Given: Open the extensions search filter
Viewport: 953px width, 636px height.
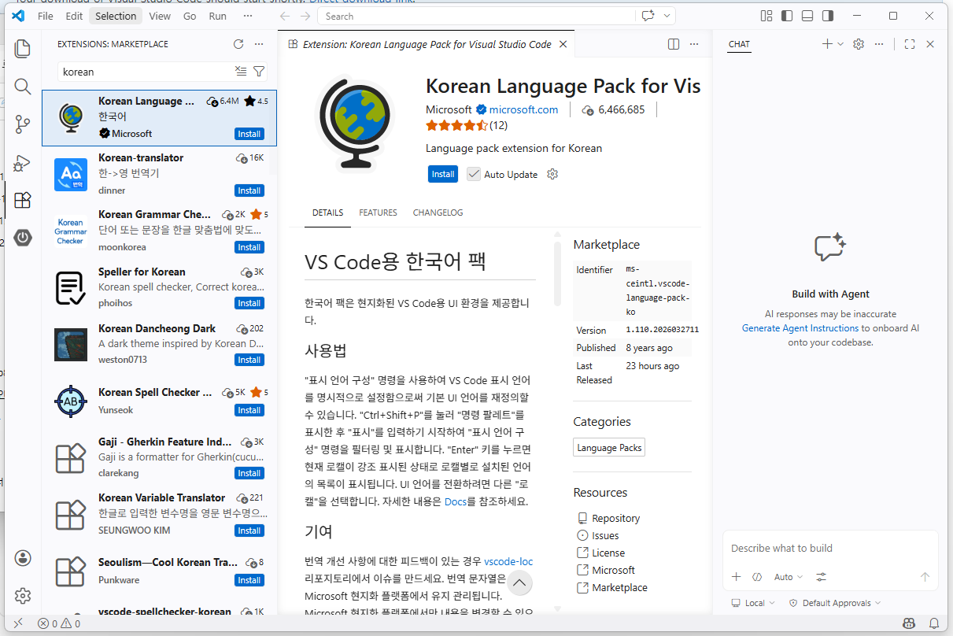Looking at the screenshot, I should 259,72.
